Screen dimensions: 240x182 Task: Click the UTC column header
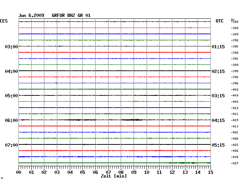219,21
